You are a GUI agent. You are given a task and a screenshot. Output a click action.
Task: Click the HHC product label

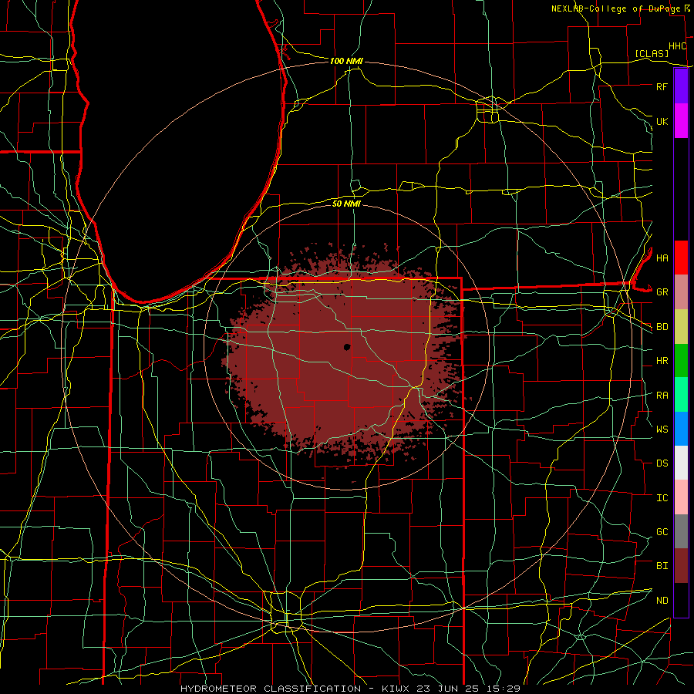tap(677, 46)
